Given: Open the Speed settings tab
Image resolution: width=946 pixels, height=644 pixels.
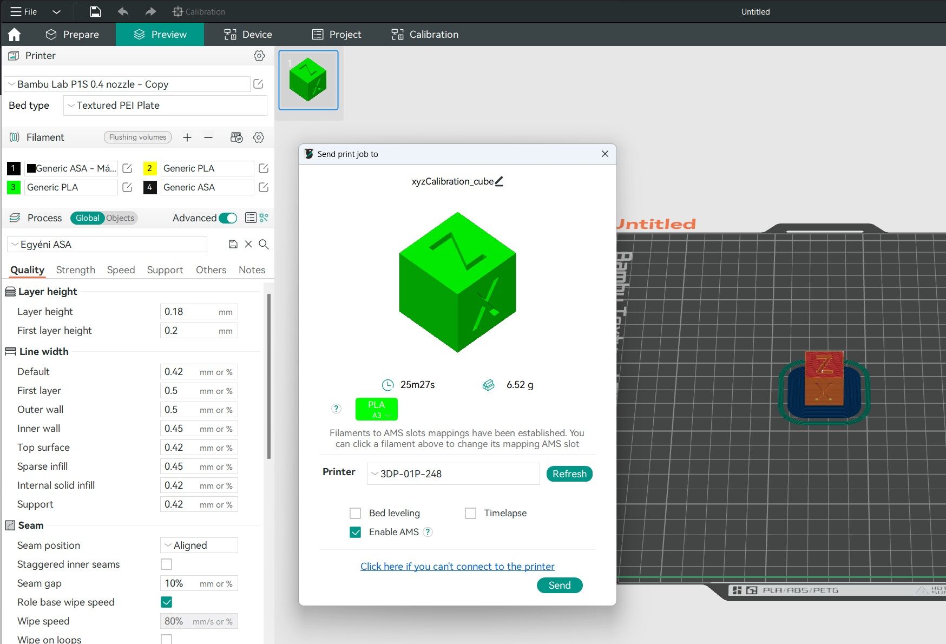Looking at the screenshot, I should point(121,270).
